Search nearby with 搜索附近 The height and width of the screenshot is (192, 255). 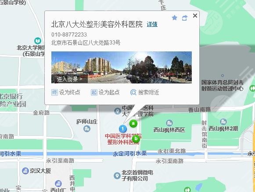(x=144, y=93)
